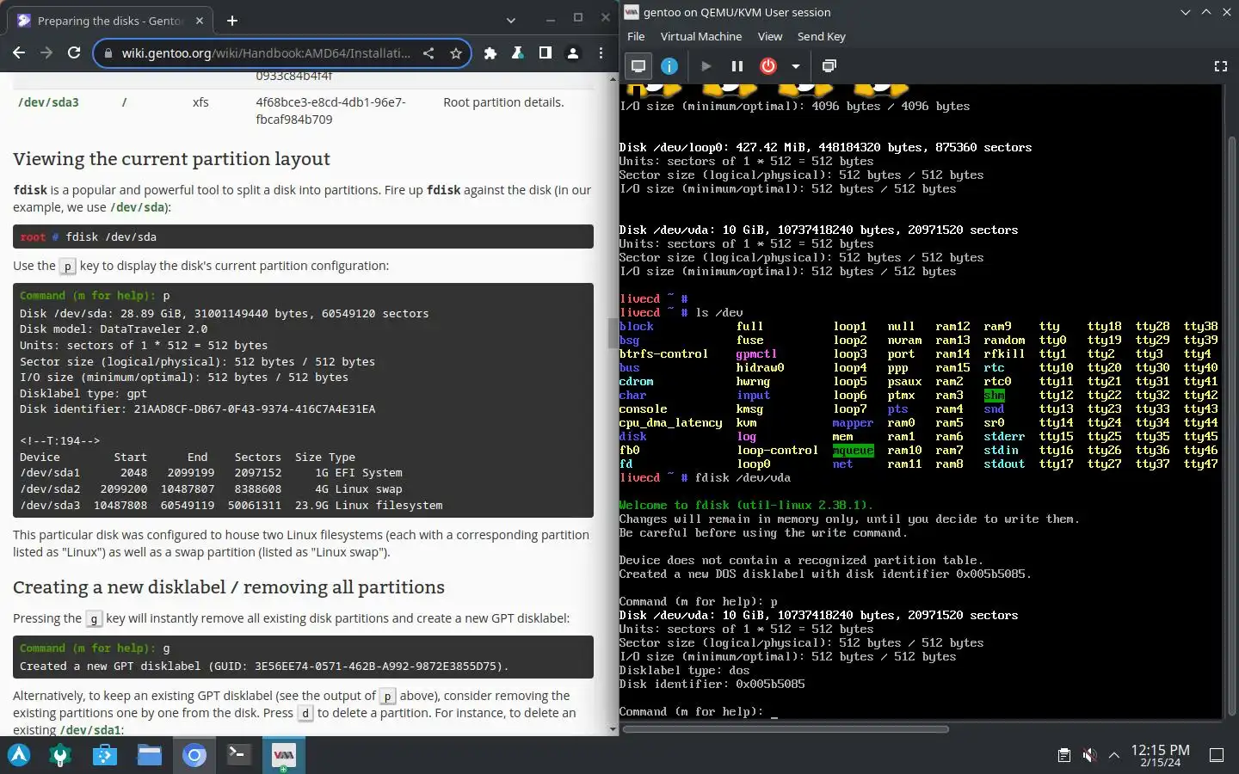
Task: Open the file manager from taskbar
Action: [x=150, y=755]
